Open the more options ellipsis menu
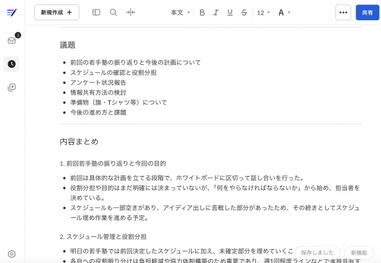This screenshot has width=381, height=263. coord(343,12)
